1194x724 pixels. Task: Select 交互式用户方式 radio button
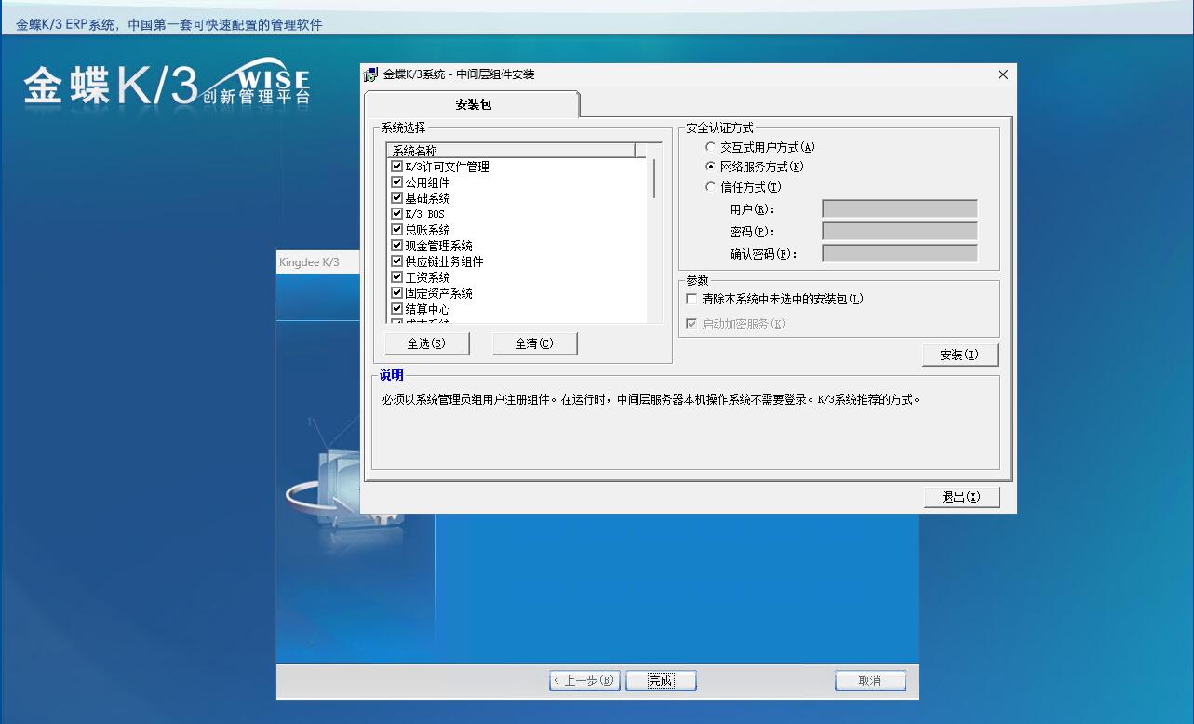[711, 147]
